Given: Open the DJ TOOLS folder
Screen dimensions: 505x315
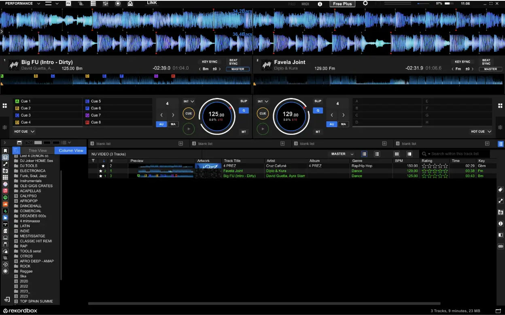Looking at the screenshot, I should (x=28, y=166).
